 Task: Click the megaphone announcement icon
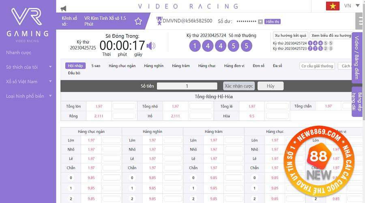click(63, 8)
